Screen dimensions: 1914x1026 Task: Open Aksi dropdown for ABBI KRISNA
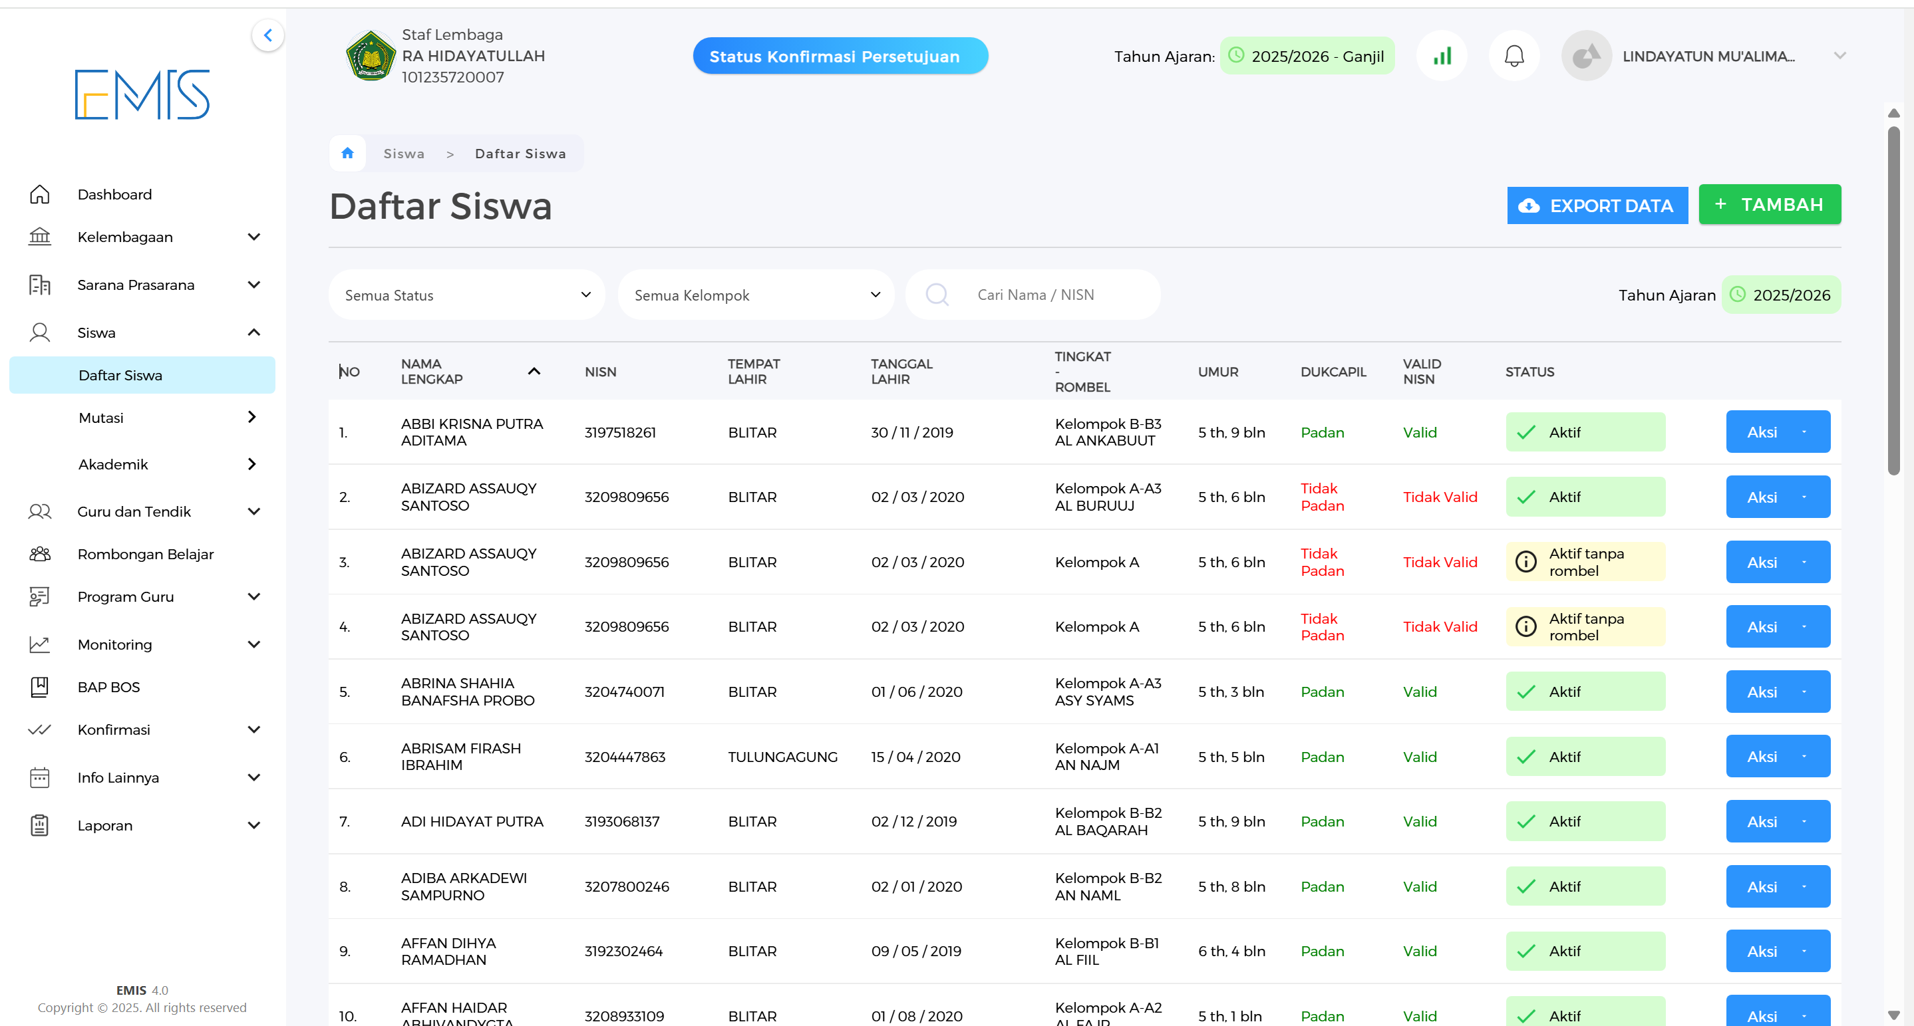coord(1778,432)
